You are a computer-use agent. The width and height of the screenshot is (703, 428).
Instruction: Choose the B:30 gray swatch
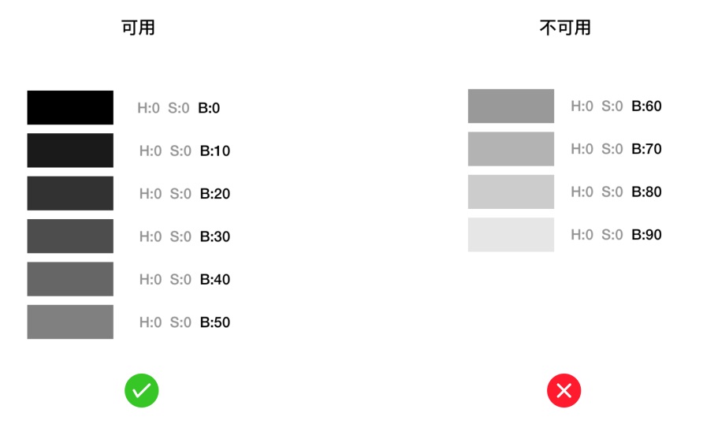point(70,236)
